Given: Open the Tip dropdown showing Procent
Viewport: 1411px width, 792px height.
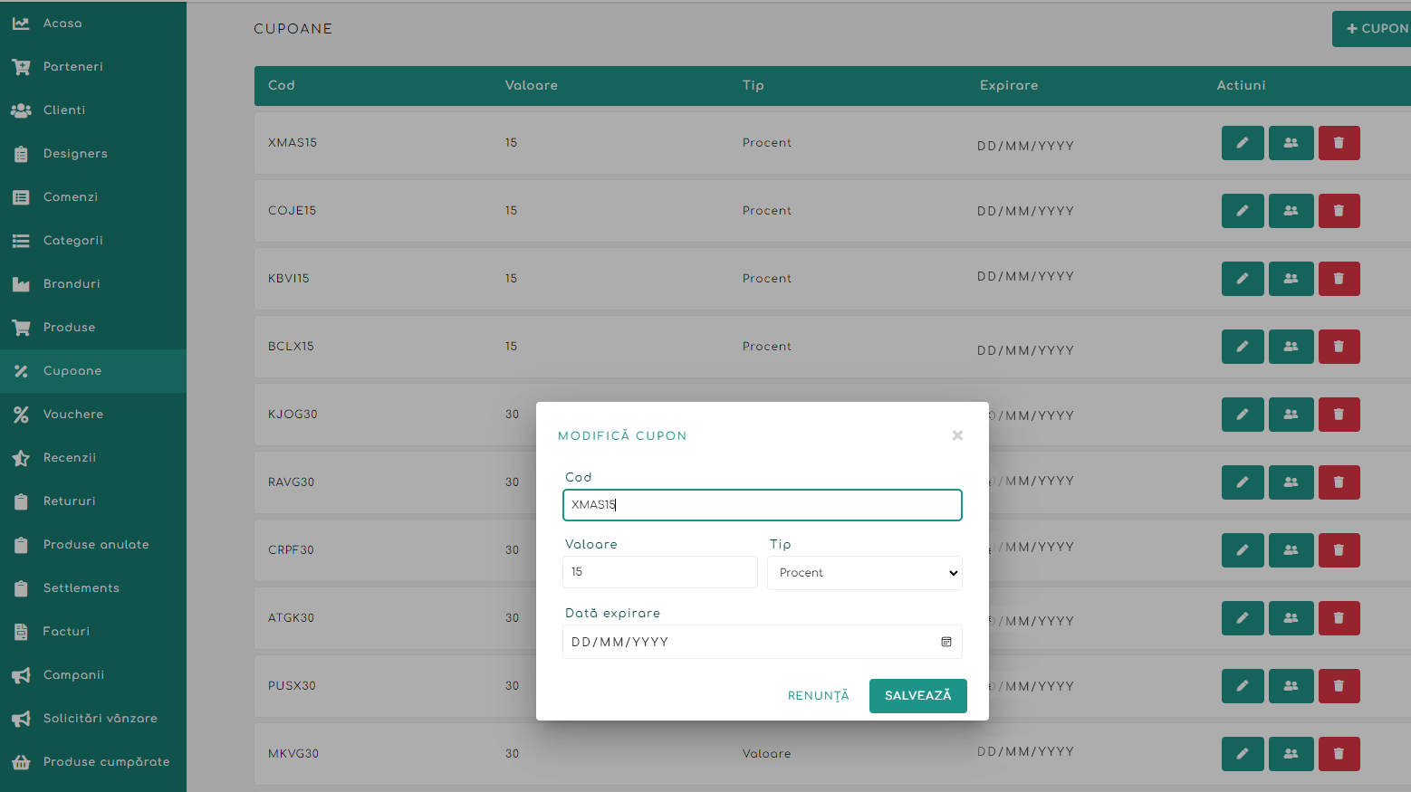Looking at the screenshot, I should point(864,573).
